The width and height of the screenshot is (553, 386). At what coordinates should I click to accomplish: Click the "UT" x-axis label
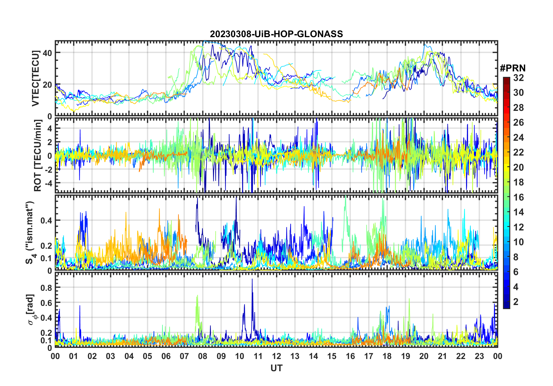(x=276, y=368)
